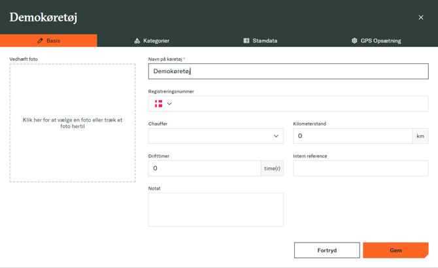Image resolution: width=438 pixels, height=268 pixels.
Task: Click the Kategorier hierarchy icon
Action: 137,41
